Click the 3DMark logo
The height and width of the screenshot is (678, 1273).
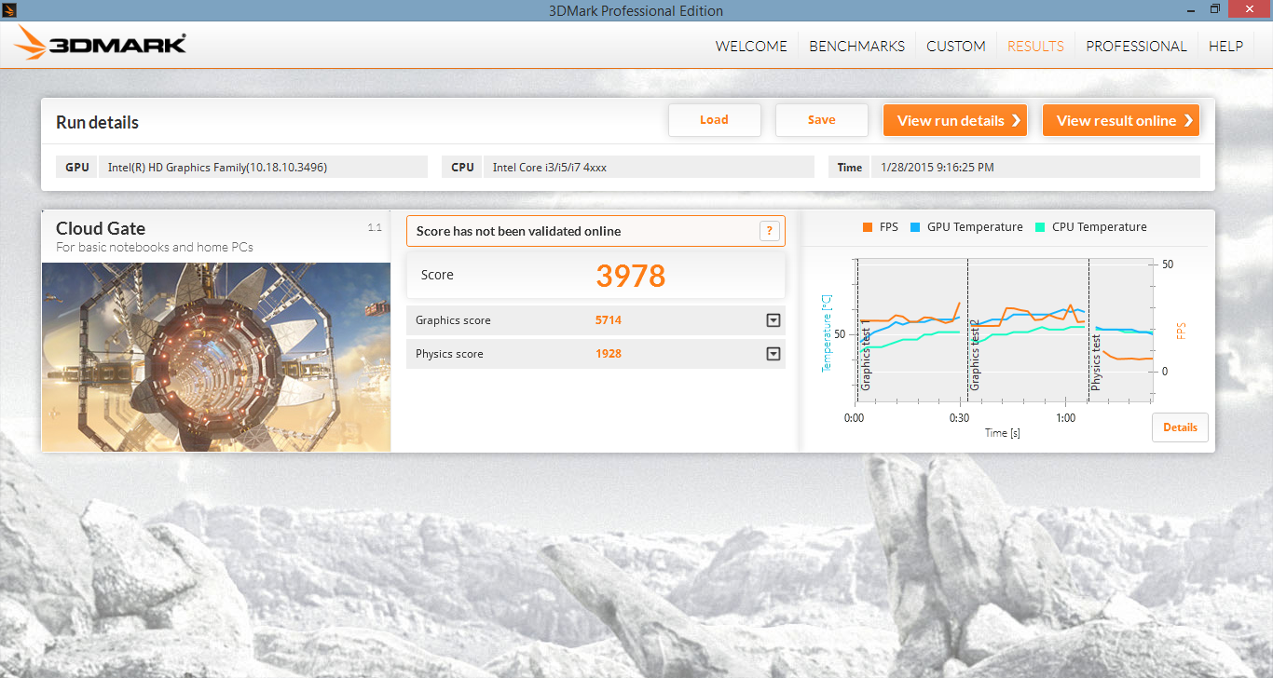click(x=101, y=43)
